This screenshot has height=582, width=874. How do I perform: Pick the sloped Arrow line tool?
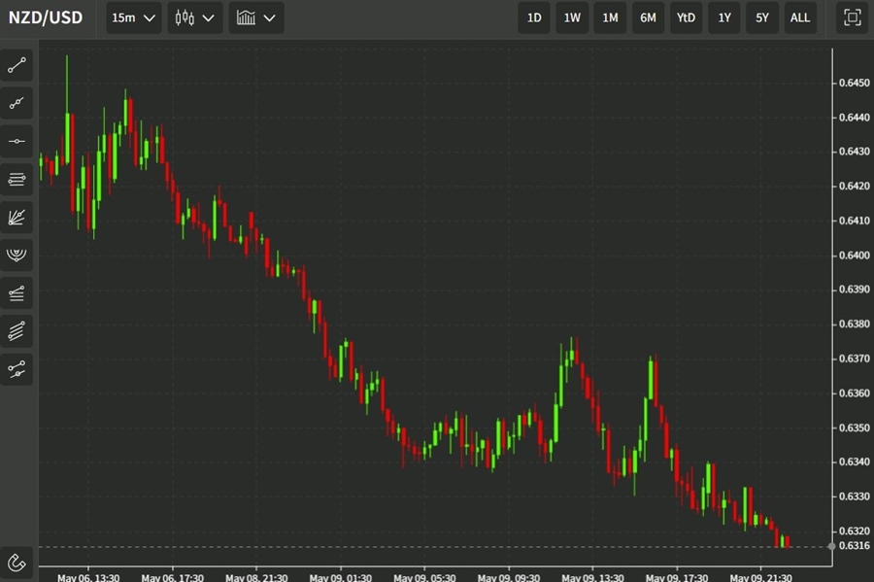point(17,102)
